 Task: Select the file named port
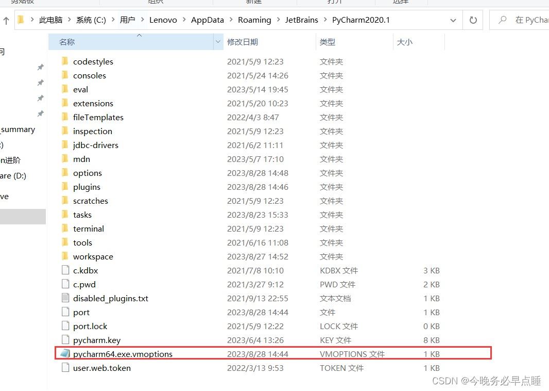[81, 313]
